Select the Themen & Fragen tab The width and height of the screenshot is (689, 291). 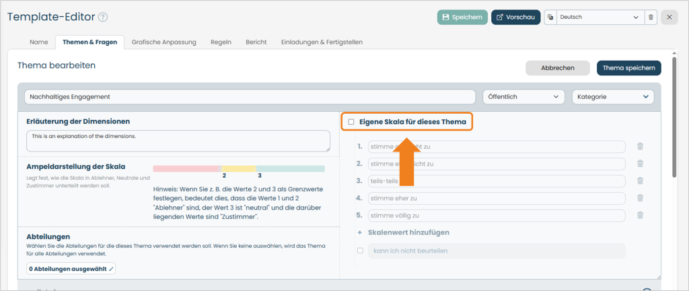[89, 42]
